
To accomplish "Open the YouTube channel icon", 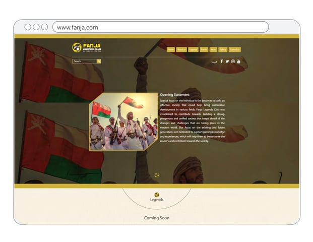I will 238,62.
